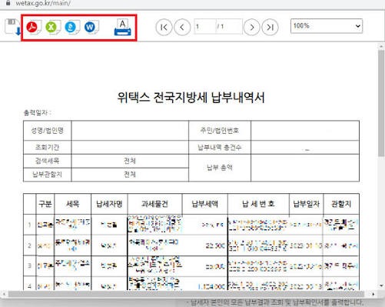Image resolution: width=385 pixels, height=307 pixels.
Task: Export report as PDF
Action: tap(33, 27)
